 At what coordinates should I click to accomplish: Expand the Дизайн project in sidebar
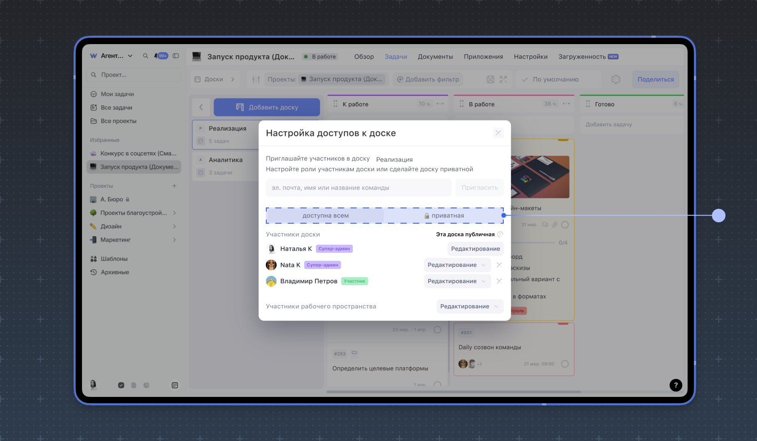pyautogui.click(x=174, y=226)
